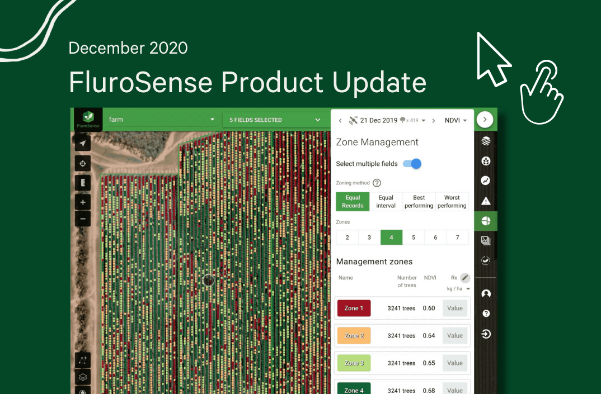Click Zone 3 Rx Value field
Image resolution: width=601 pixels, height=394 pixels.
455,363
